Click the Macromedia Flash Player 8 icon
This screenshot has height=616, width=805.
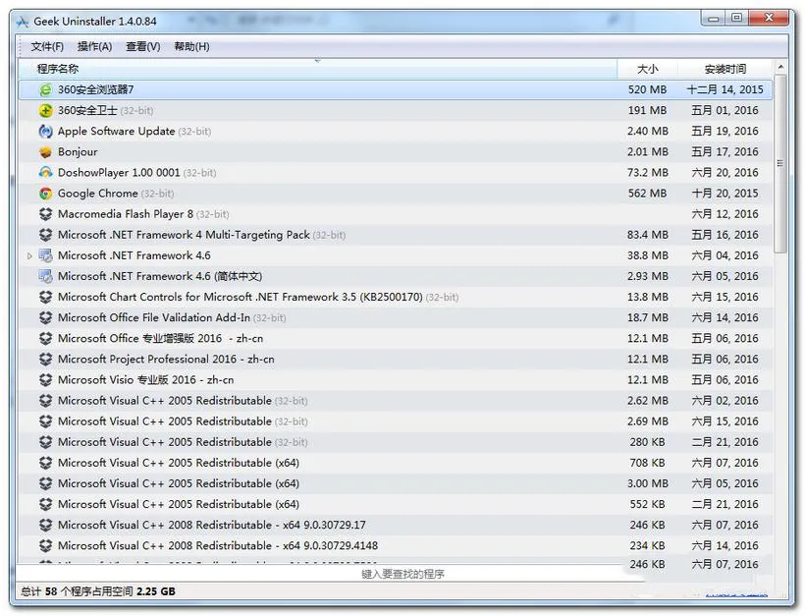(x=46, y=214)
